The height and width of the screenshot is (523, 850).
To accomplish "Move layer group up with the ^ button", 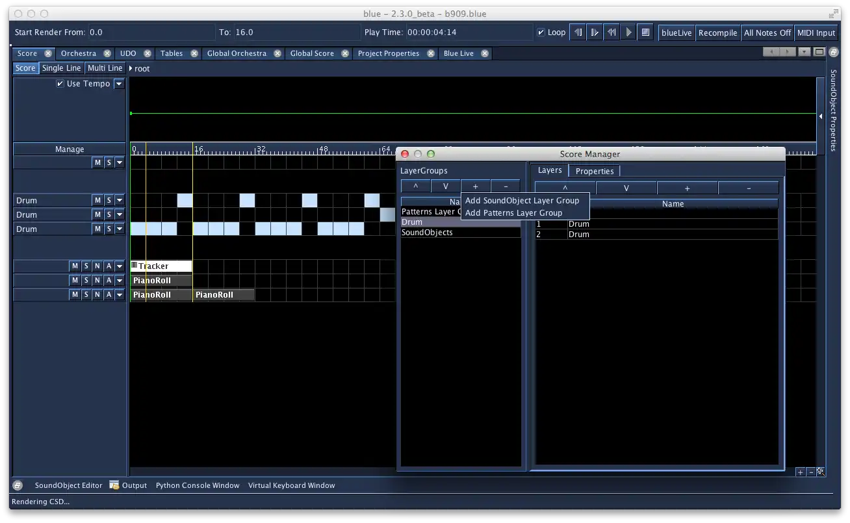I will [x=416, y=186].
